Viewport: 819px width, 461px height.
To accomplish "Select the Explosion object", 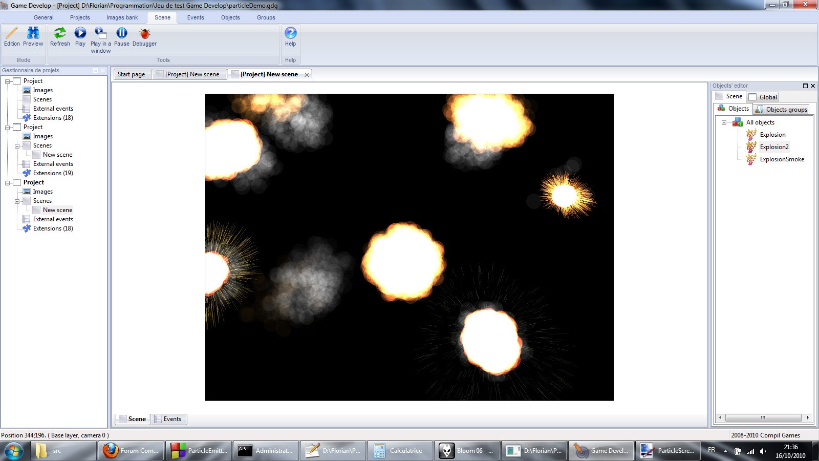I will click(x=772, y=135).
